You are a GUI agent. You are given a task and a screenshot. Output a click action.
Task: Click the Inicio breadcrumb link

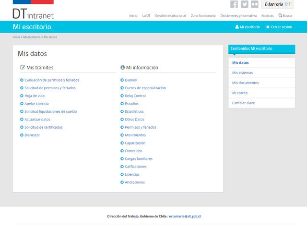(x=16, y=37)
